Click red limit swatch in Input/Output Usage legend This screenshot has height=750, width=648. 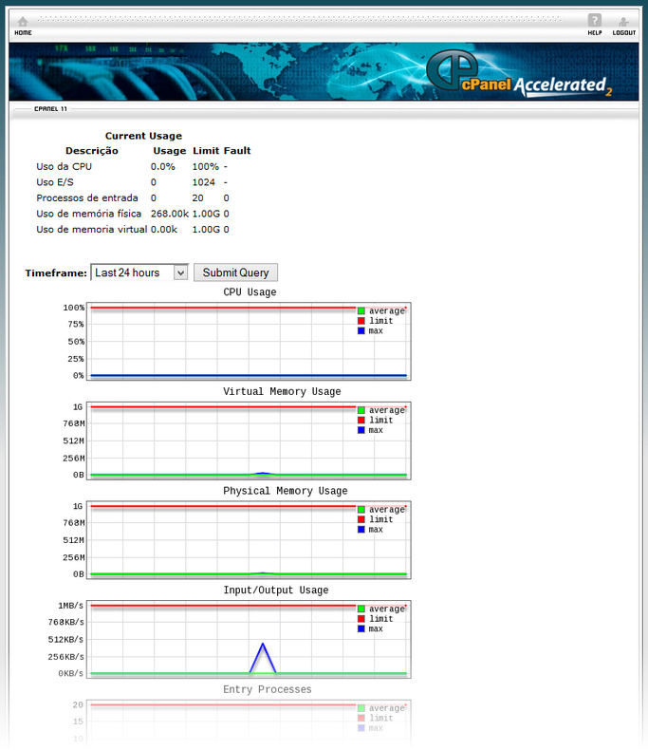point(361,619)
